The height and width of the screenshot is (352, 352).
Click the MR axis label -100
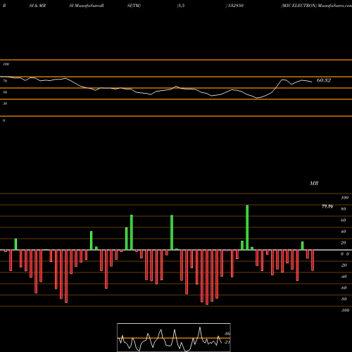click(344, 310)
